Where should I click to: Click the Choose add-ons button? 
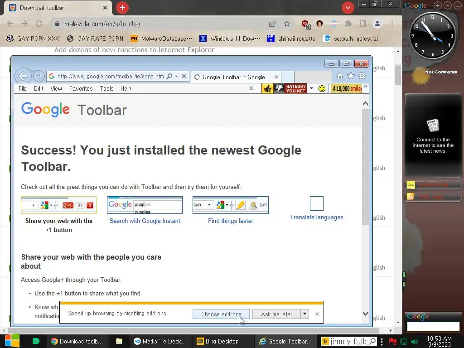tap(221, 314)
